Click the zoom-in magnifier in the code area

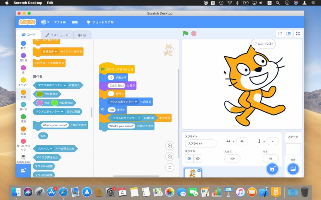[170, 146]
